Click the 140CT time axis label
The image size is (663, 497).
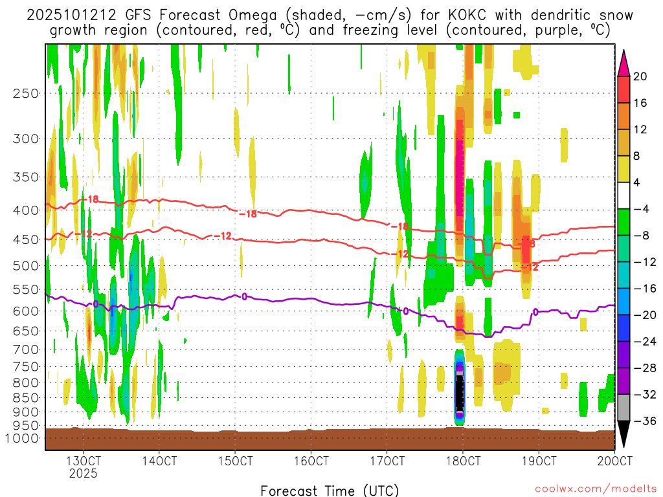pyautogui.click(x=159, y=461)
